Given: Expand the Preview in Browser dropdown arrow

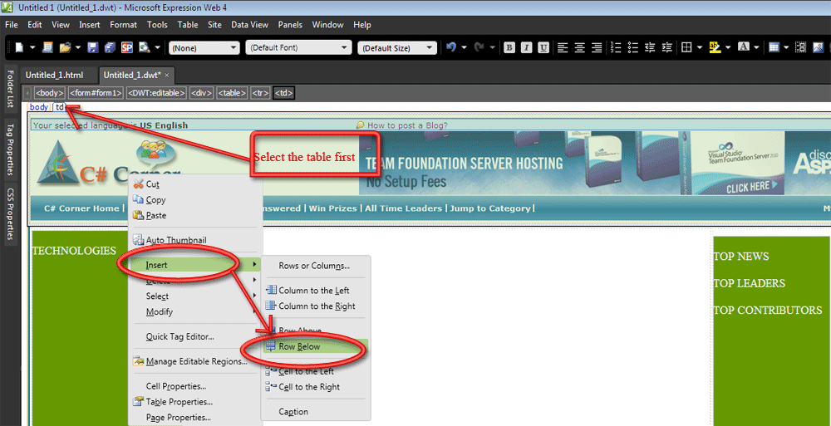Looking at the screenshot, I should [157, 47].
